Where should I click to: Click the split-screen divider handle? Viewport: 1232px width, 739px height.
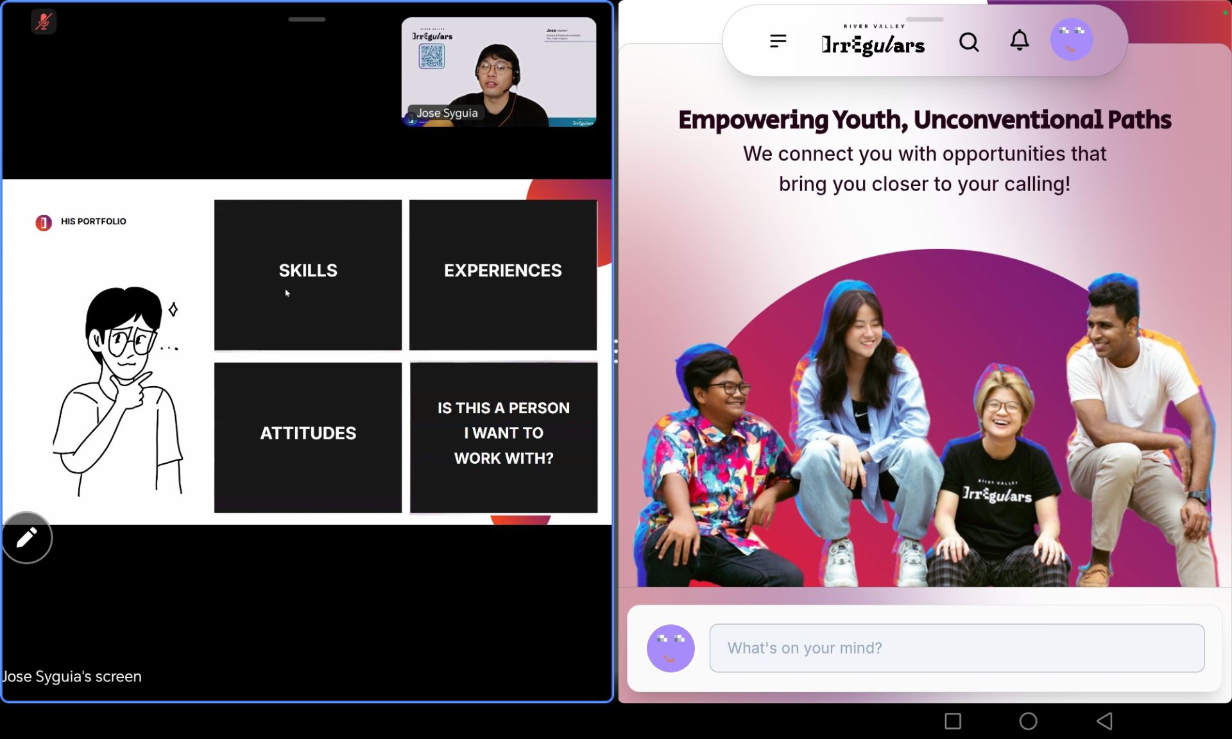[x=616, y=352]
